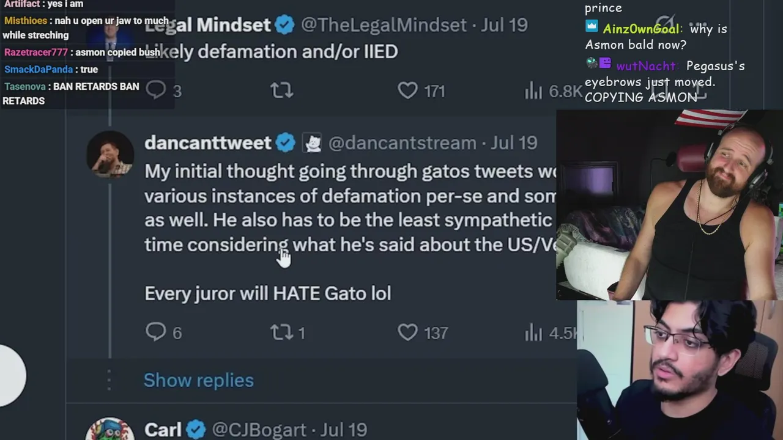Retweet dancanttweet's tweet
The width and height of the screenshot is (783, 440).
tap(282, 332)
